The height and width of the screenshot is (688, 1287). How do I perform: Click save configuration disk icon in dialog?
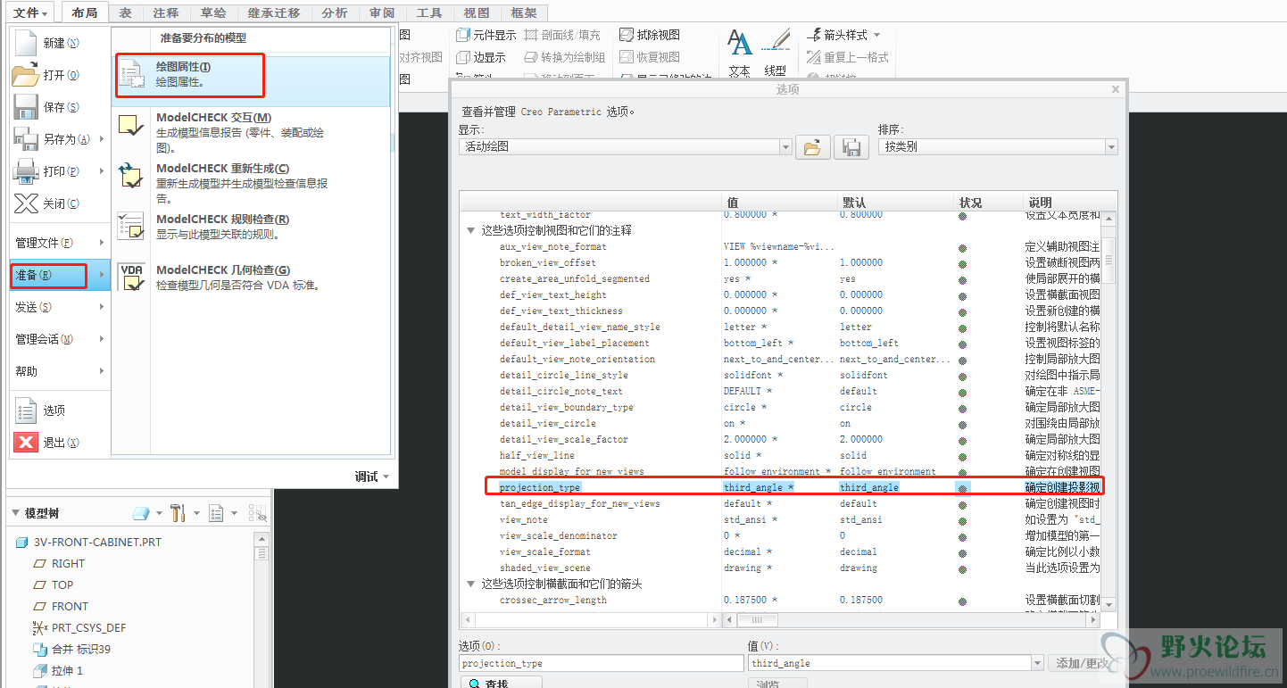click(851, 147)
